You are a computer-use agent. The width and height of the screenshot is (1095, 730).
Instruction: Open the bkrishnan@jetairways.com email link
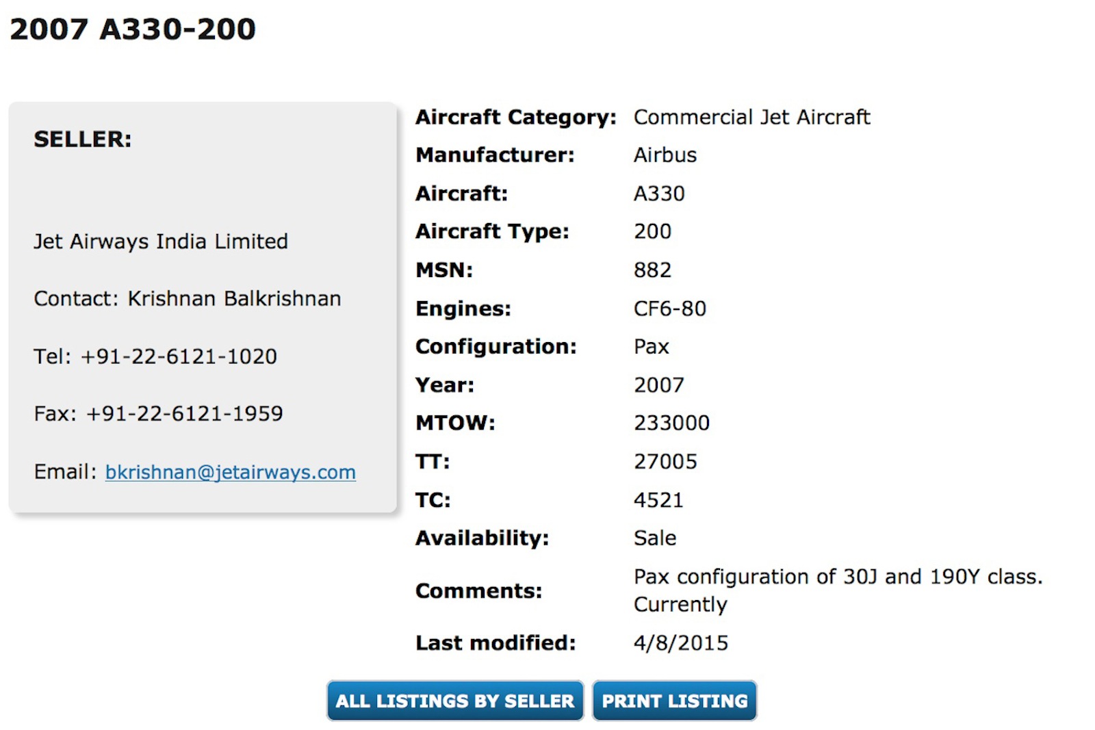(x=230, y=472)
